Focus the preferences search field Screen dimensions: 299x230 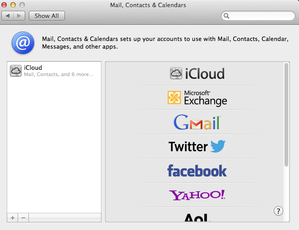click(x=258, y=16)
